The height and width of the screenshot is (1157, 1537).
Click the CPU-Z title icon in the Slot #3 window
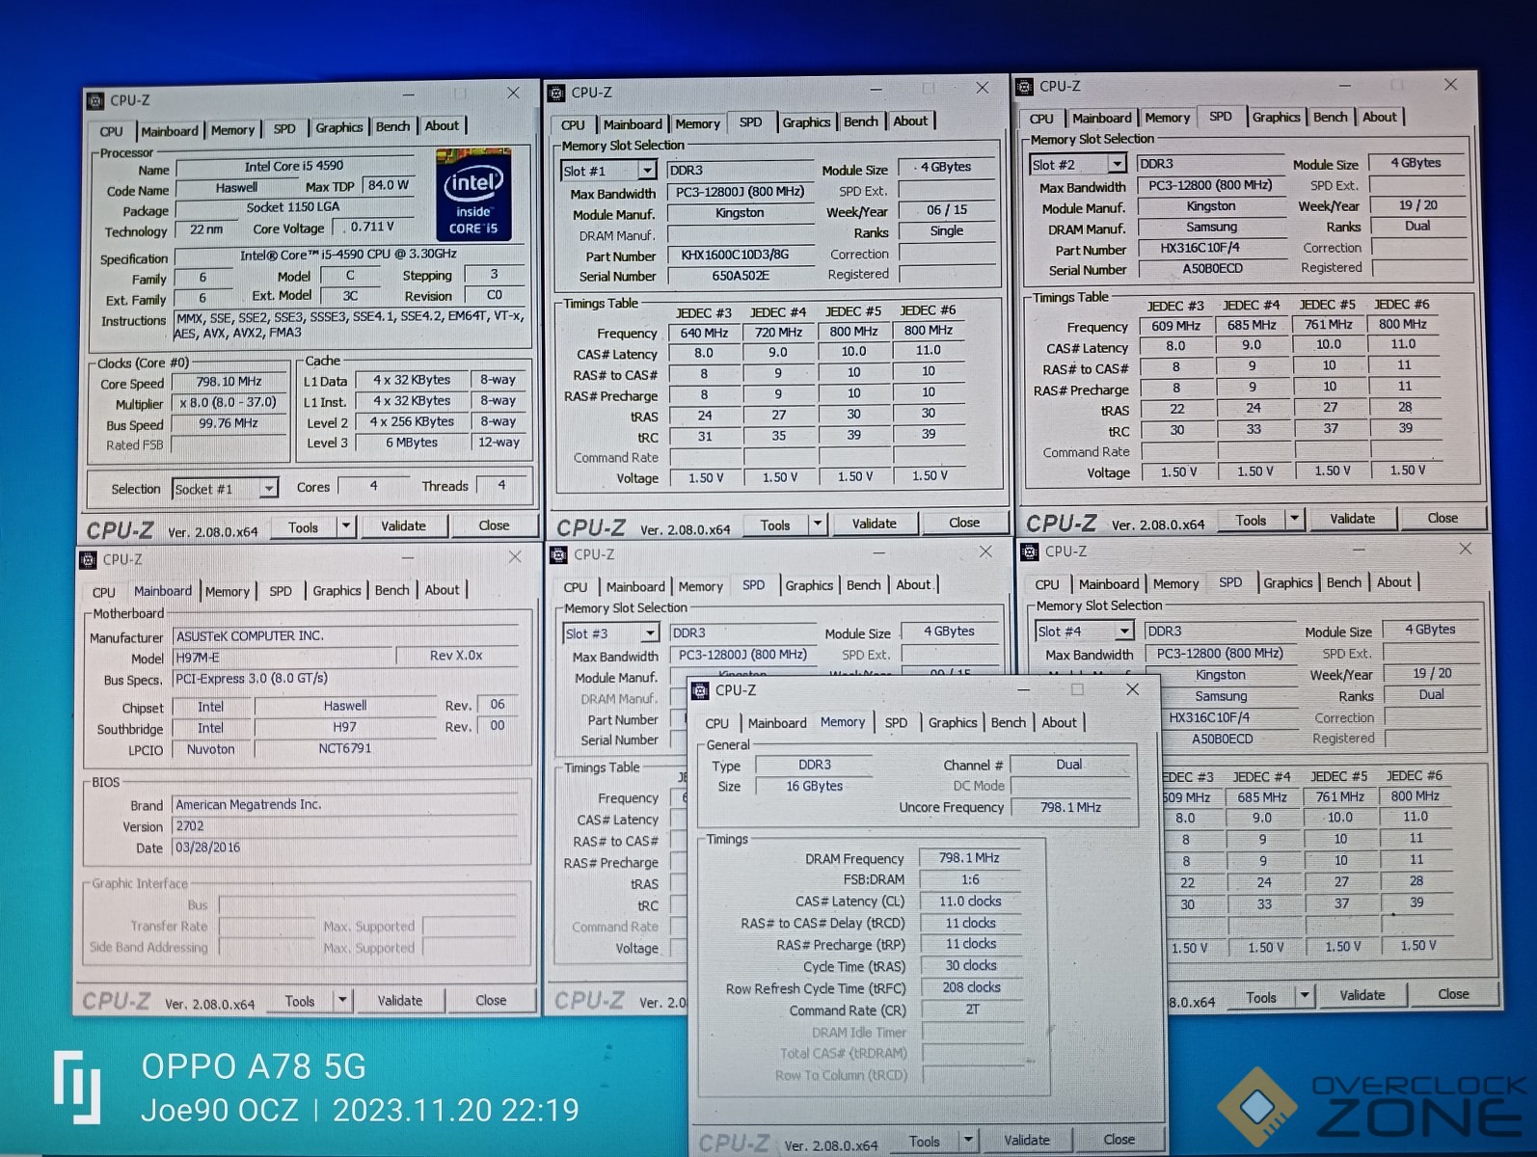click(559, 554)
